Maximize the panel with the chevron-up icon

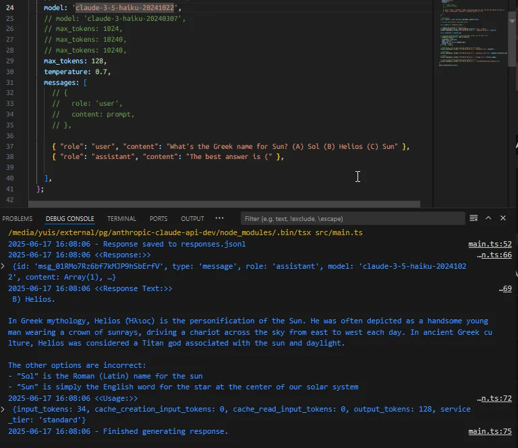pos(489,218)
